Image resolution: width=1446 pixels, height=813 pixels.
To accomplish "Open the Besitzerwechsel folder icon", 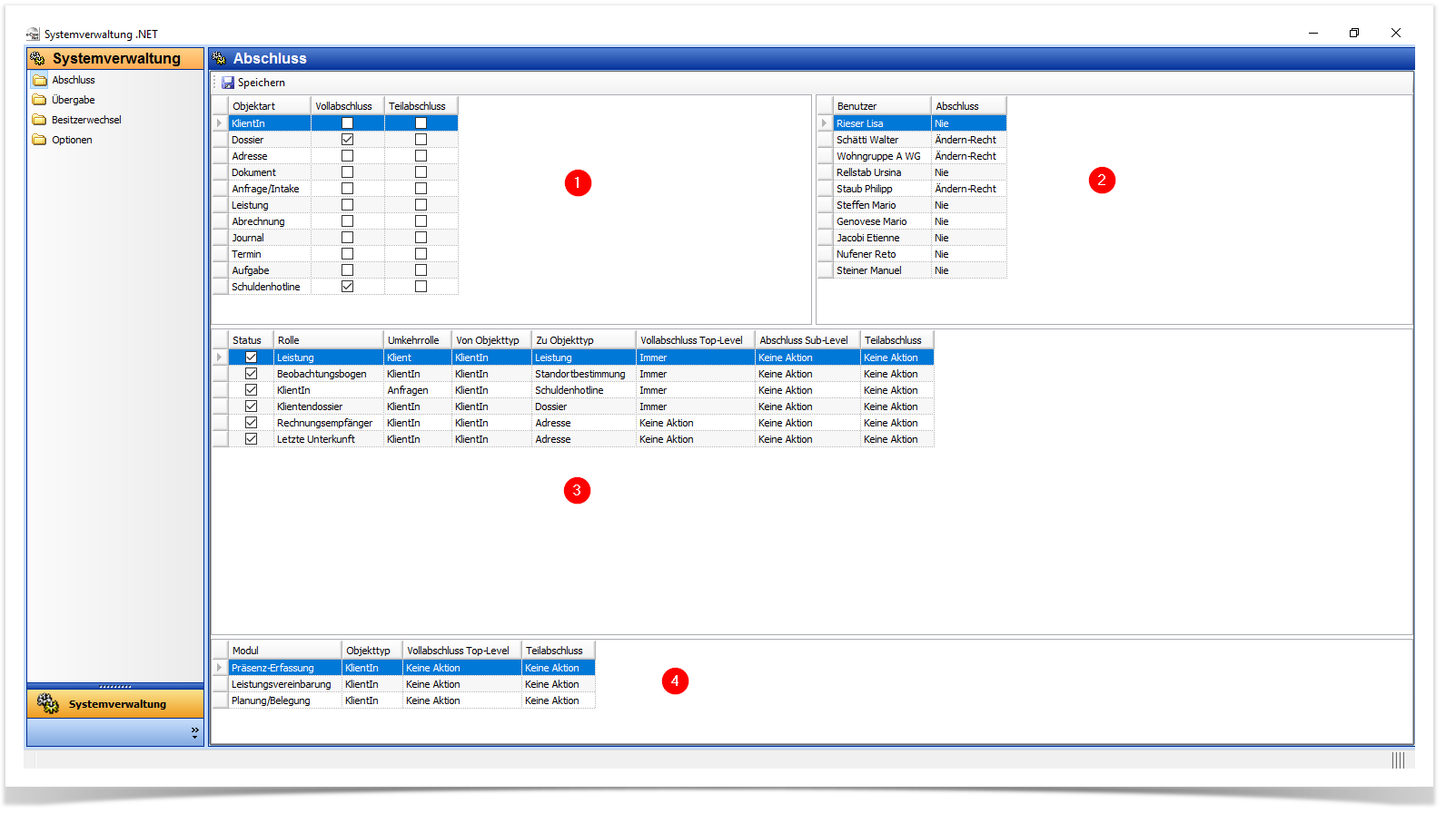I will (39, 120).
